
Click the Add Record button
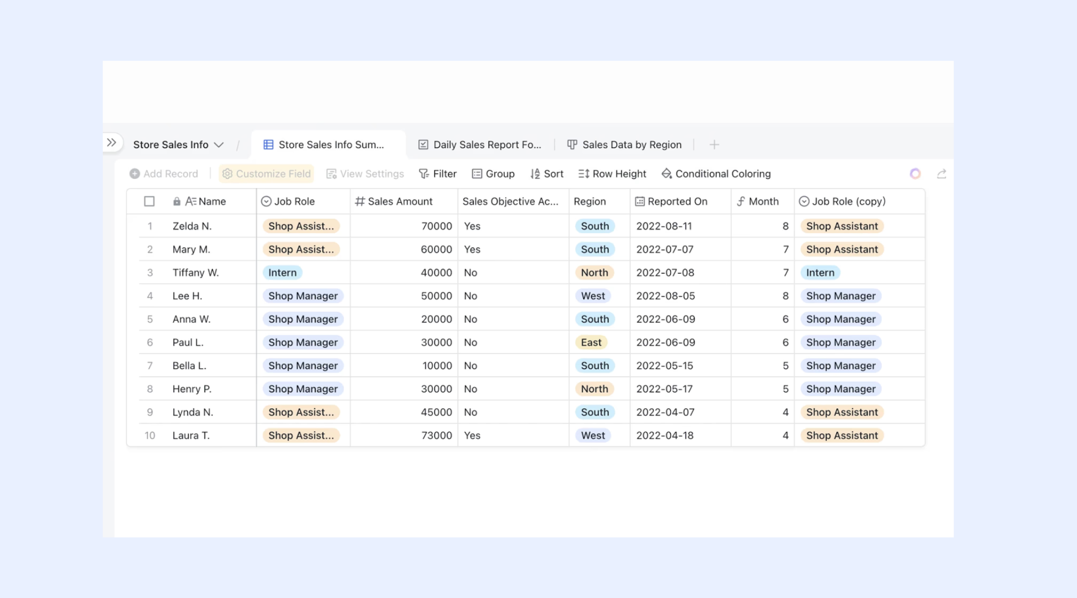point(164,173)
